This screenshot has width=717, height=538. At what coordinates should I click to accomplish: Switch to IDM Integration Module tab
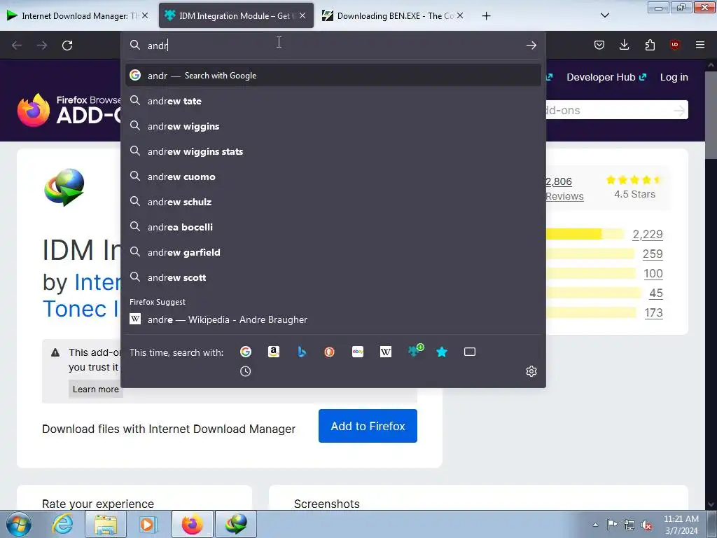coord(236,15)
